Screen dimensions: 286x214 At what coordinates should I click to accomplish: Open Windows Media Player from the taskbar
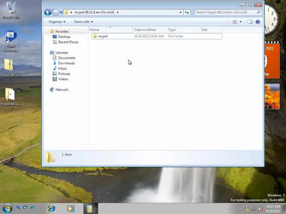[70, 208]
